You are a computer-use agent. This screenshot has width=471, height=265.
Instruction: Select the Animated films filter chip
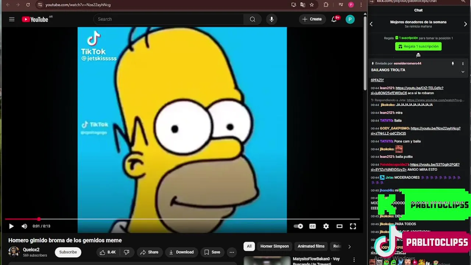point(311,246)
